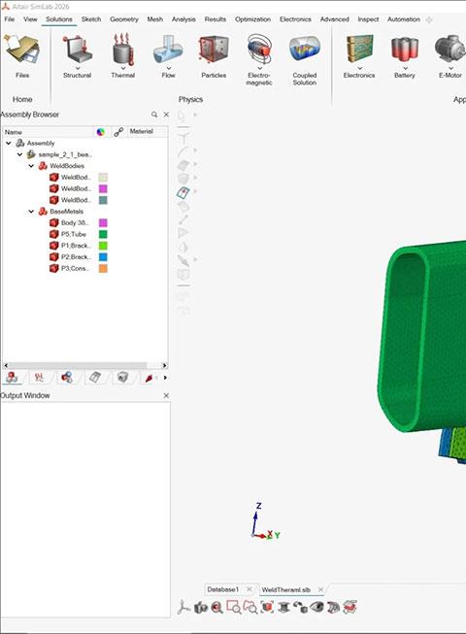Select the Thermal solution icon

coord(122,50)
